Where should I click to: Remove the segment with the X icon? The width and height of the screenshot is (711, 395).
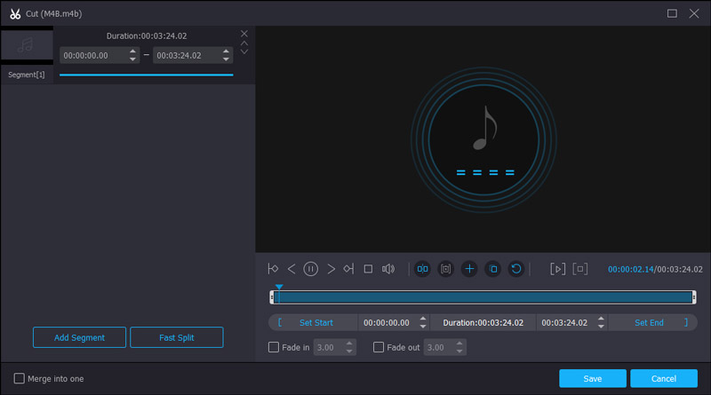point(244,34)
